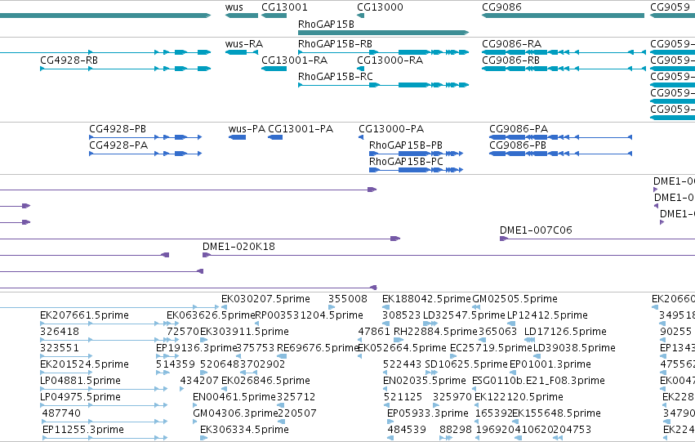Select EST EK201524.5prime
The width and height of the screenshot is (695, 442).
(84, 364)
